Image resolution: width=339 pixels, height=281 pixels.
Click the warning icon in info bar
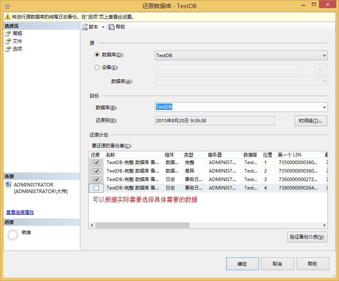point(8,17)
